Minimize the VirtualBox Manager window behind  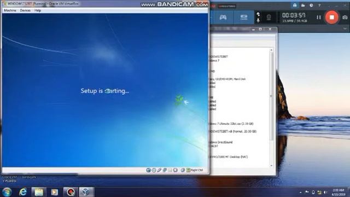tap(253, 29)
